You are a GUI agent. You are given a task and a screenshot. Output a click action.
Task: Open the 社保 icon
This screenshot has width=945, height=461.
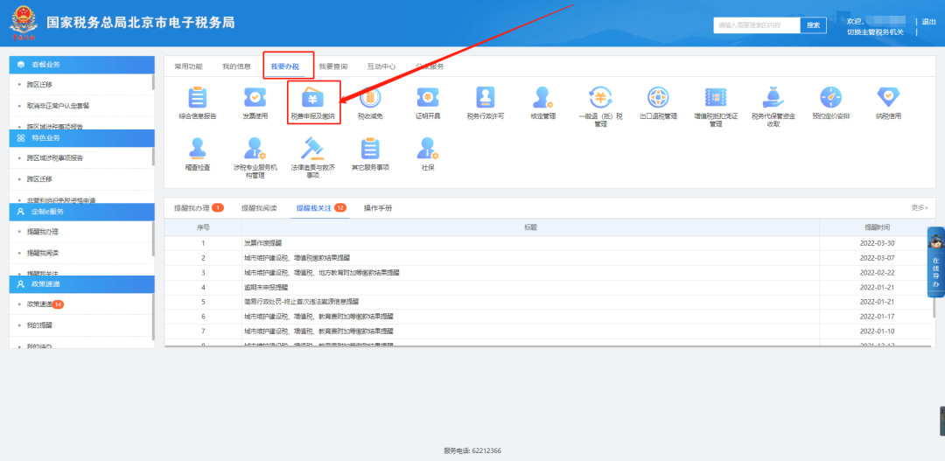(428, 148)
